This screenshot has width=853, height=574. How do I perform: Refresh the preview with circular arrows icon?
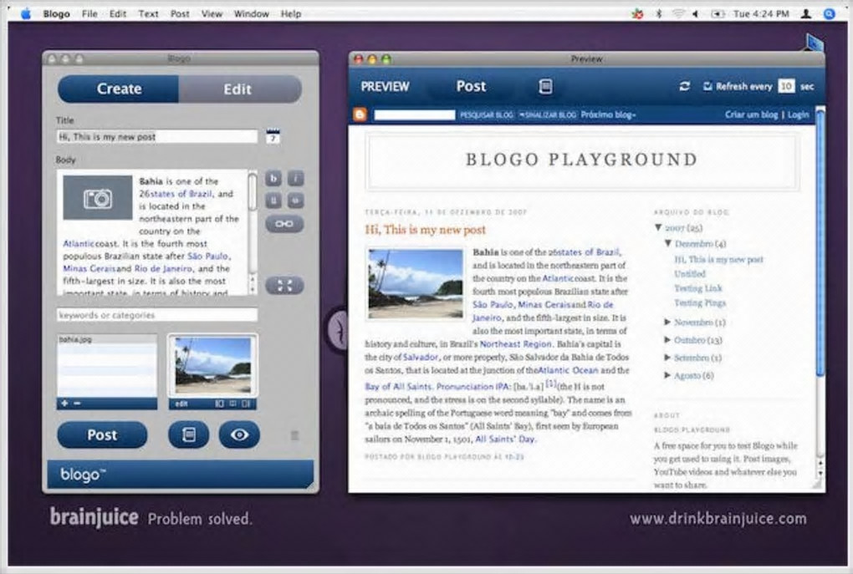pos(684,86)
